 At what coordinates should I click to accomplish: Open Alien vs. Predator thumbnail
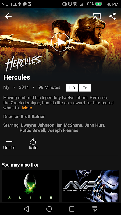click(x=91, y=186)
